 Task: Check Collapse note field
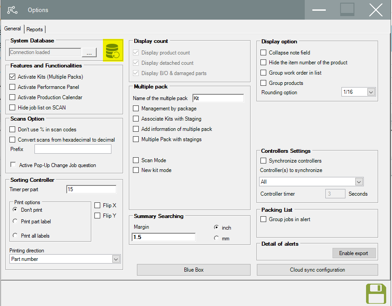pos(263,52)
